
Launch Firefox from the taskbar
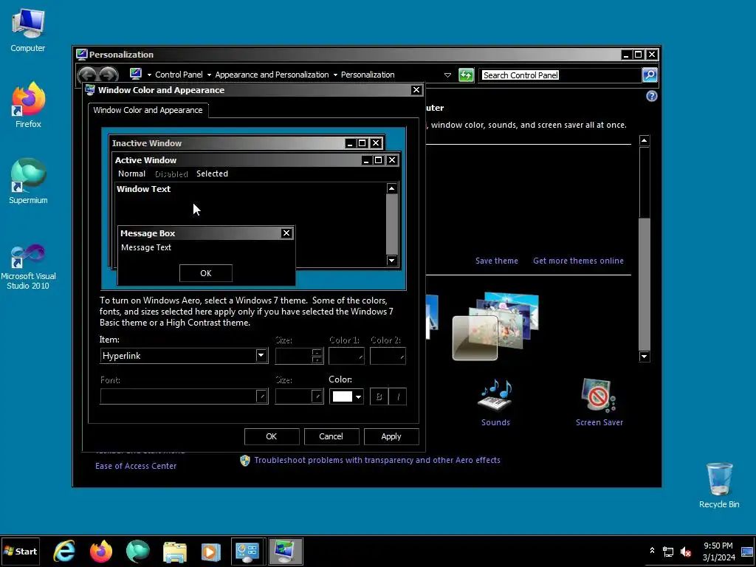[x=100, y=551]
